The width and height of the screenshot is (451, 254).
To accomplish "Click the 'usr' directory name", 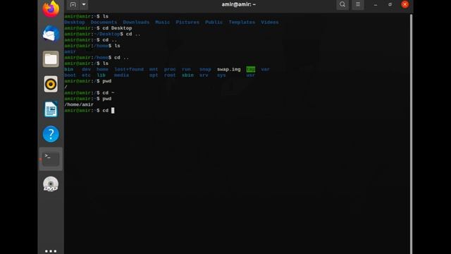I will (251, 75).
